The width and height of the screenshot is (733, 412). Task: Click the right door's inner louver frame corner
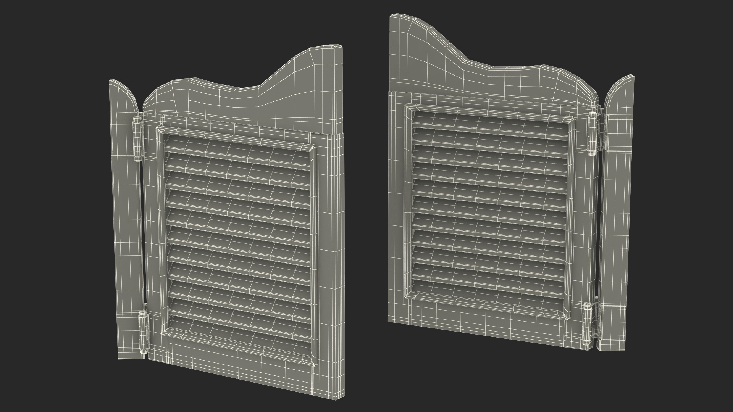point(409,108)
